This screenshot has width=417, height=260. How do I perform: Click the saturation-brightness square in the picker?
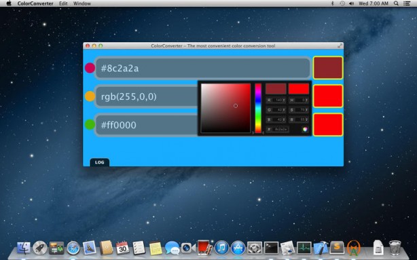[x=225, y=108]
